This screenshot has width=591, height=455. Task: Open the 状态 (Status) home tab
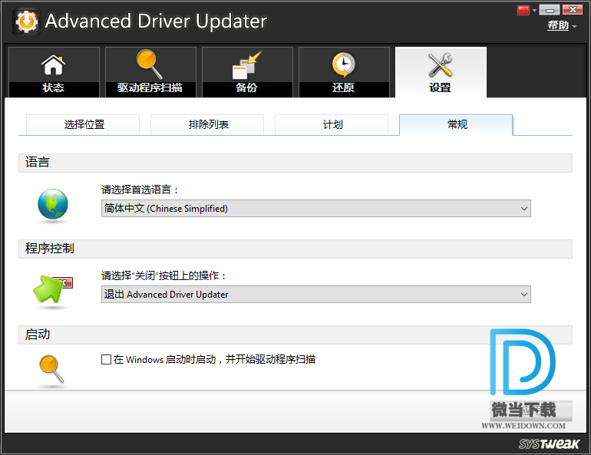click(54, 72)
